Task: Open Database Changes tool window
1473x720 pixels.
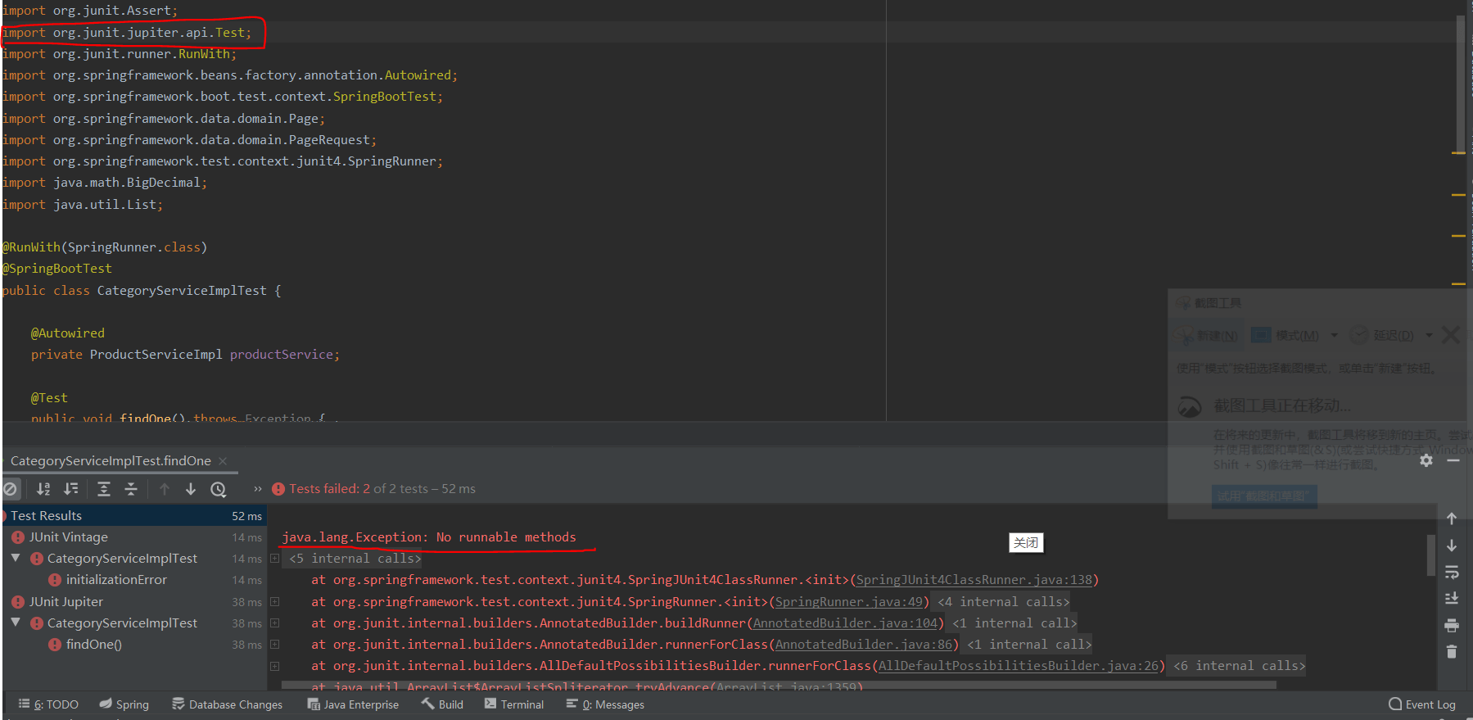Action: click(228, 704)
